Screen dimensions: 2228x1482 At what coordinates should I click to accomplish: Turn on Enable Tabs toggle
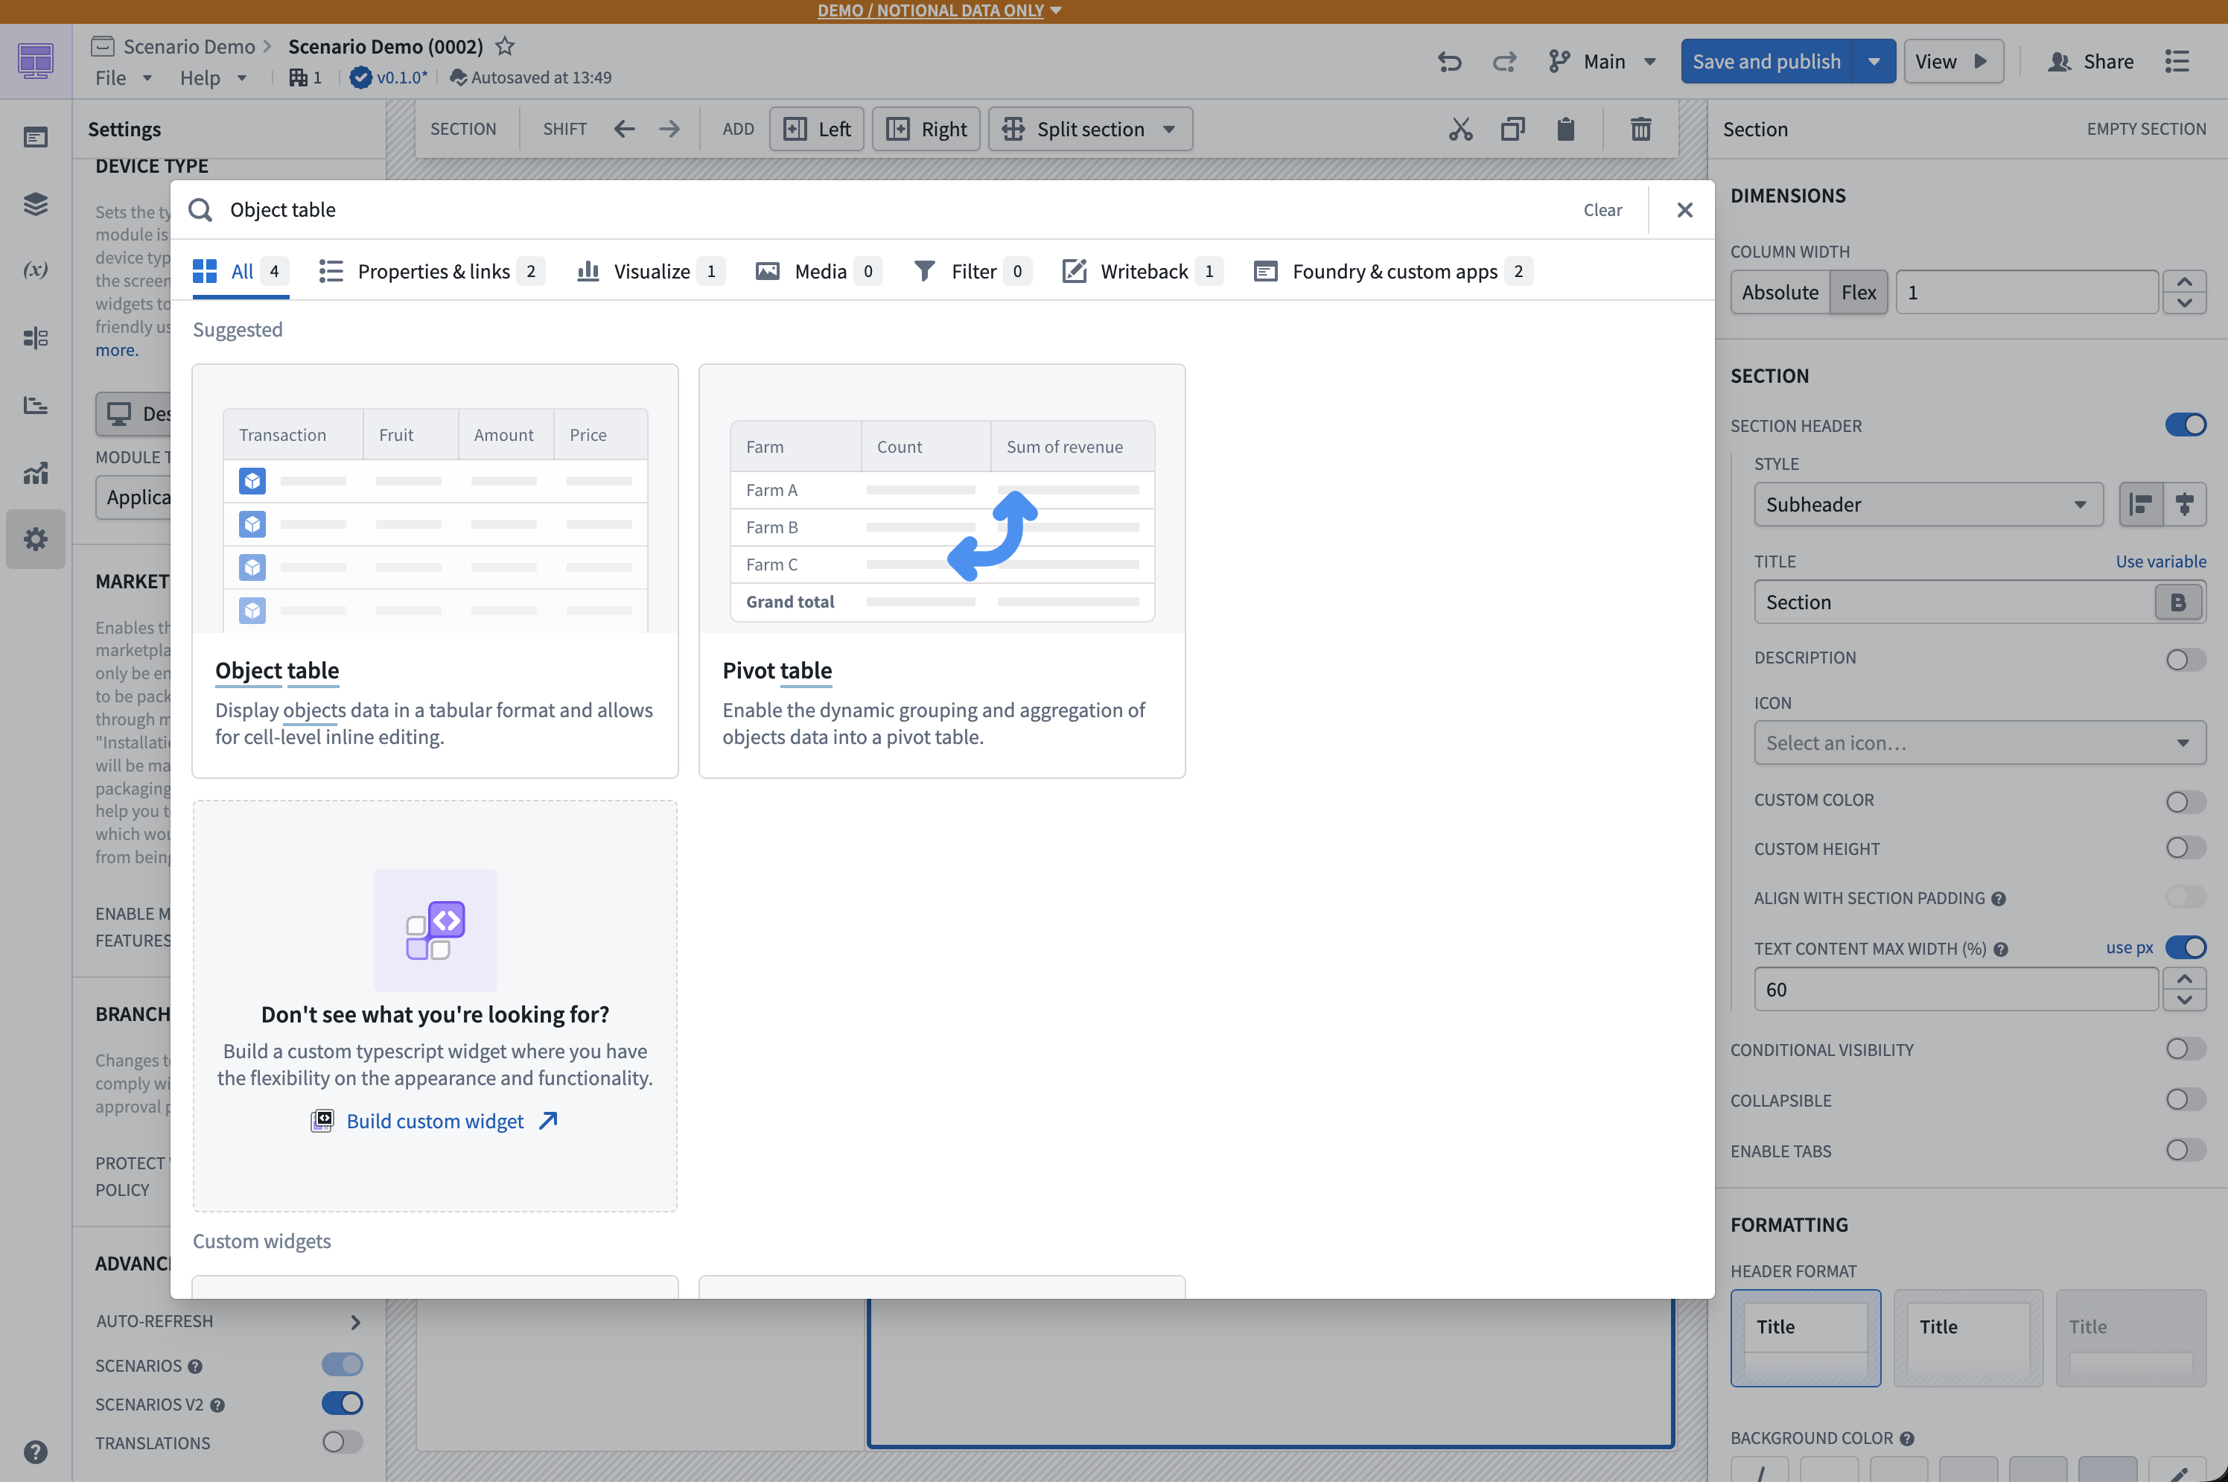pyautogui.click(x=2186, y=1151)
